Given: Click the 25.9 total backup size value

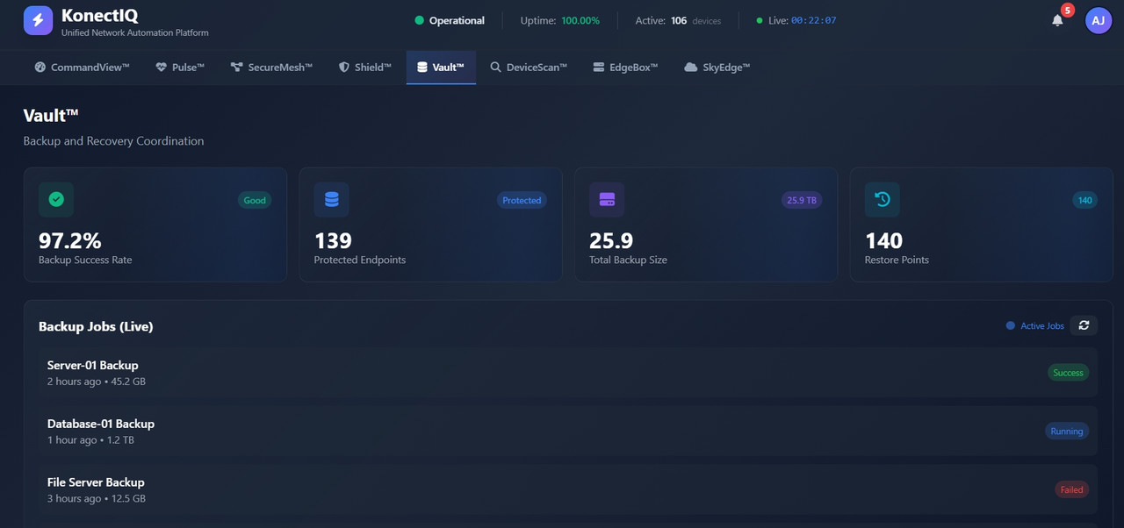Looking at the screenshot, I should click(611, 240).
